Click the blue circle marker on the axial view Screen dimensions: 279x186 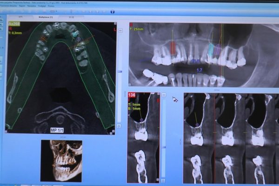[x=79, y=40]
